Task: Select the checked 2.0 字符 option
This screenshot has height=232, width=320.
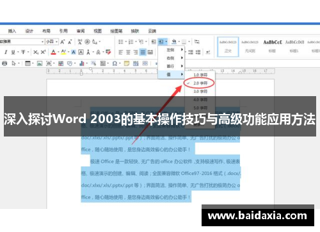Action: tap(200, 83)
